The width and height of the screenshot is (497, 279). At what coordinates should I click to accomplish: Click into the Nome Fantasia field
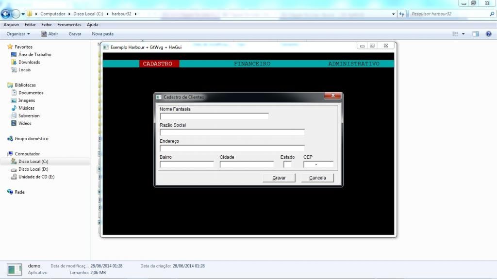coord(214,116)
